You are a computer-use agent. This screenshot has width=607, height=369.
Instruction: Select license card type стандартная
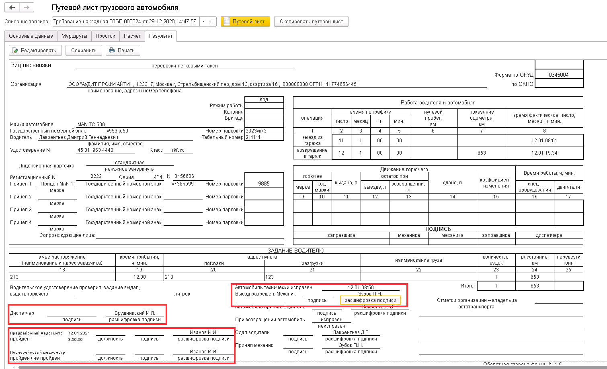coord(129,163)
